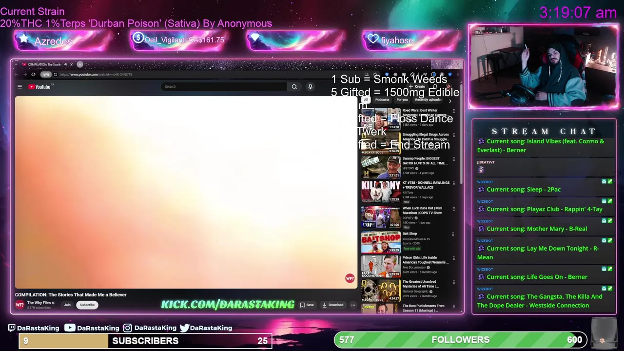Click the followers goal progress bar

click(461, 340)
